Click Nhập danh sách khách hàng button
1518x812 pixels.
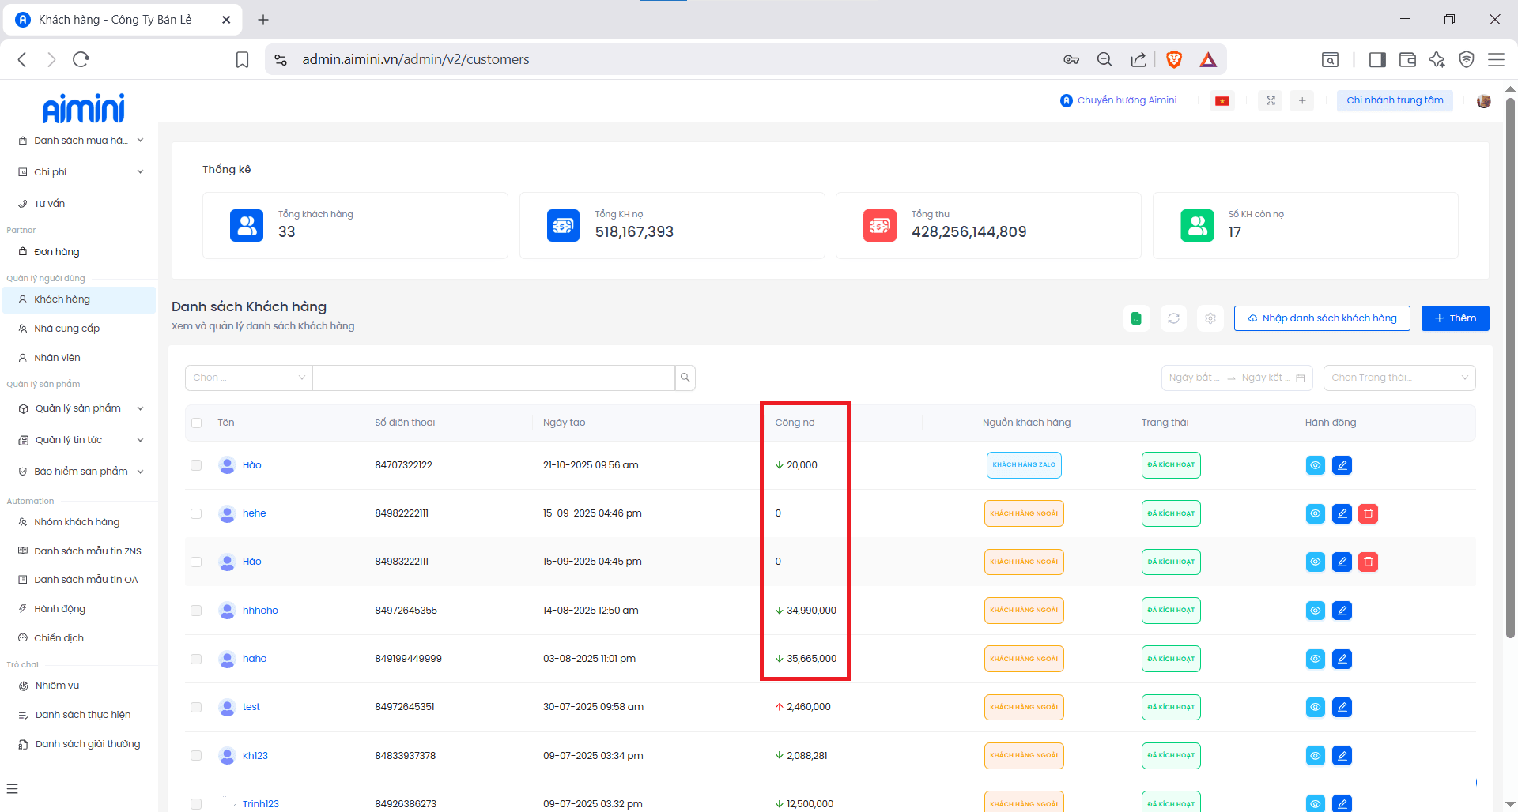1321,318
